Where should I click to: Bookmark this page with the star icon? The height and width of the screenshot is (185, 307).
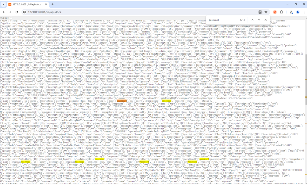point(266,12)
